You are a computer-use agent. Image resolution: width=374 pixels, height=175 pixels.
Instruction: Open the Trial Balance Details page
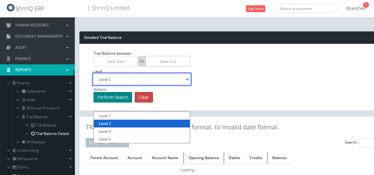click(x=52, y=134)
